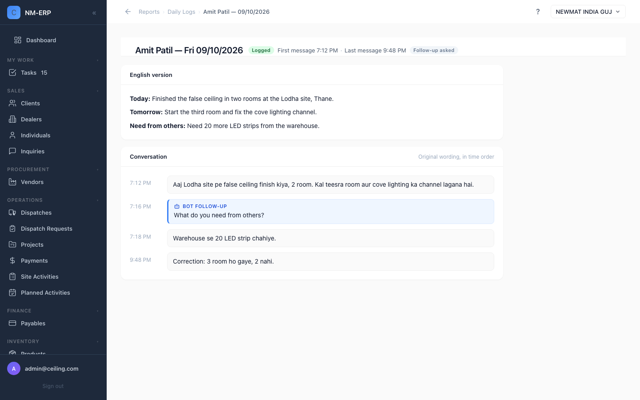Navigate to Reports breadcrumb
Image resolution: width=640 pixels, height=400 pixels.
149,12
